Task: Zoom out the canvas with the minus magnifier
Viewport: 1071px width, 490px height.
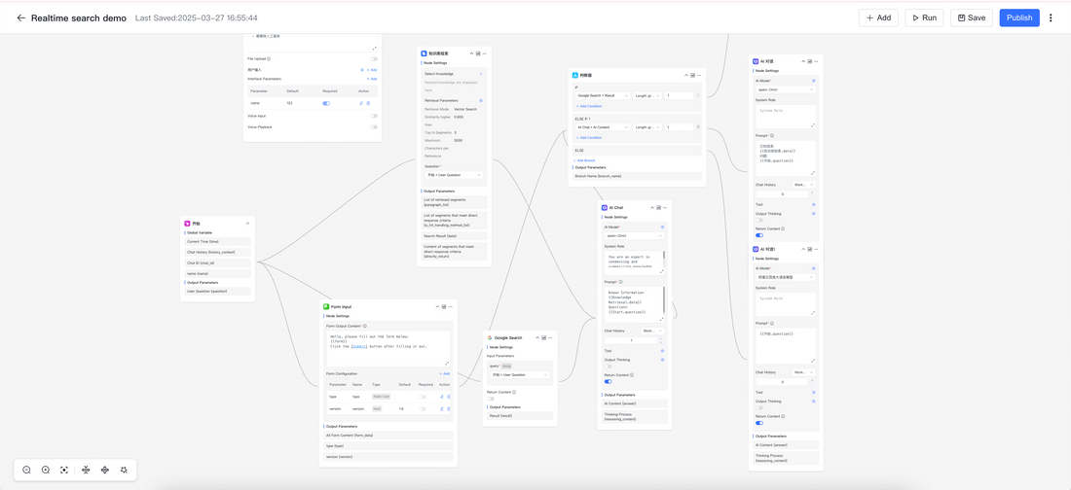Action: tap(26, 470)
